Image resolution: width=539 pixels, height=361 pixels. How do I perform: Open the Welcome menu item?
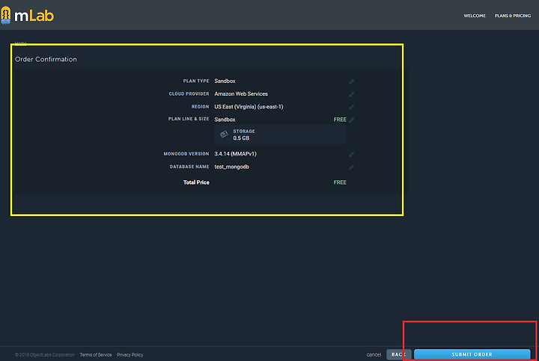point(475,16)
